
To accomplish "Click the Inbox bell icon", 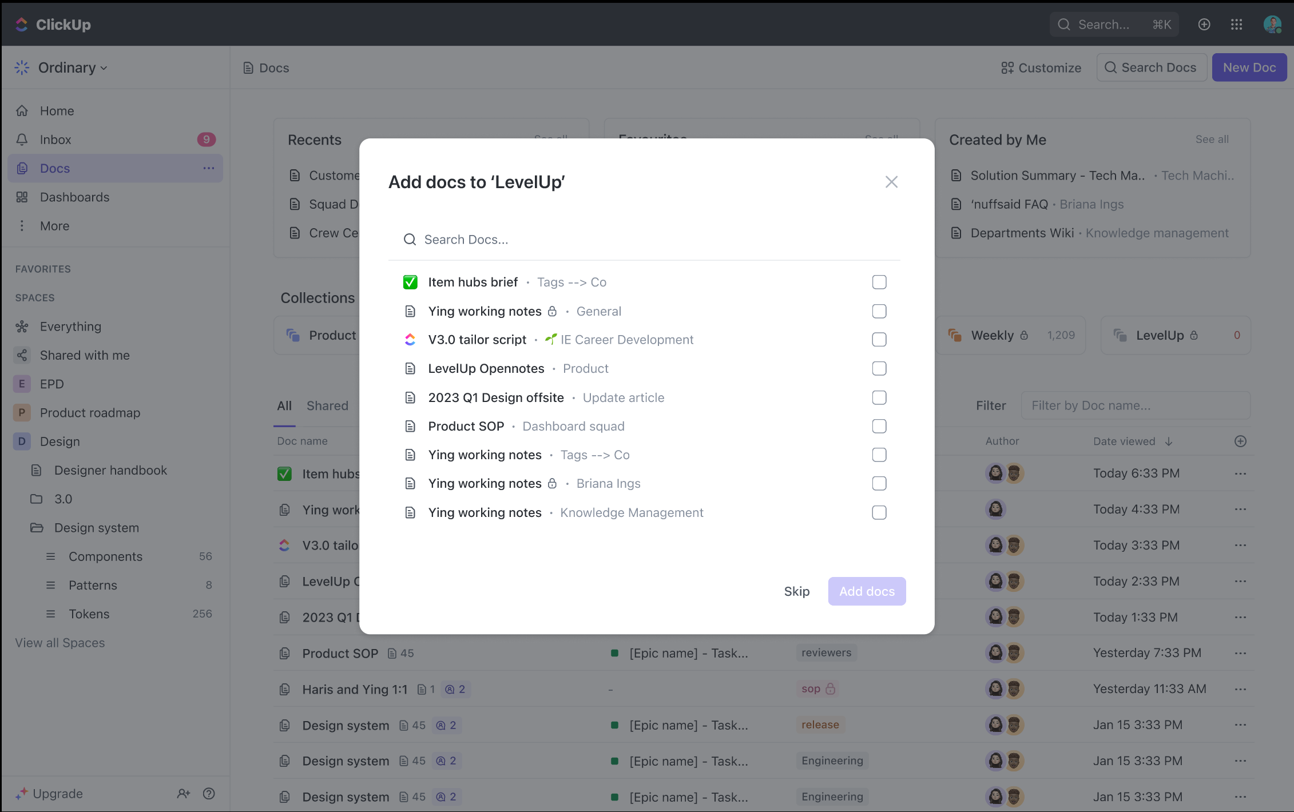I will (x=22, y=140).
